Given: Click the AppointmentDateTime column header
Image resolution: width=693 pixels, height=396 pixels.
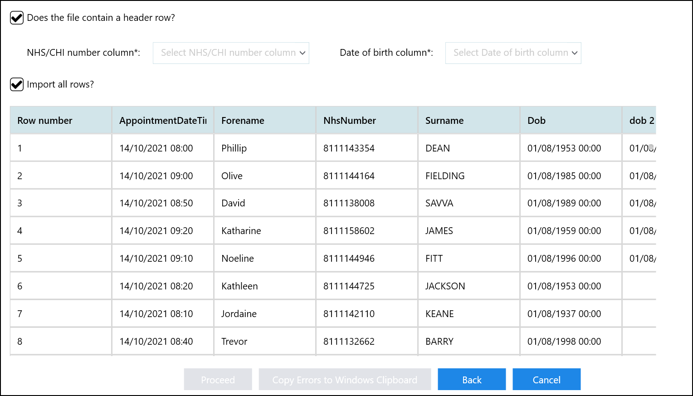Looking at the screenshot, I should coord(162,121).
